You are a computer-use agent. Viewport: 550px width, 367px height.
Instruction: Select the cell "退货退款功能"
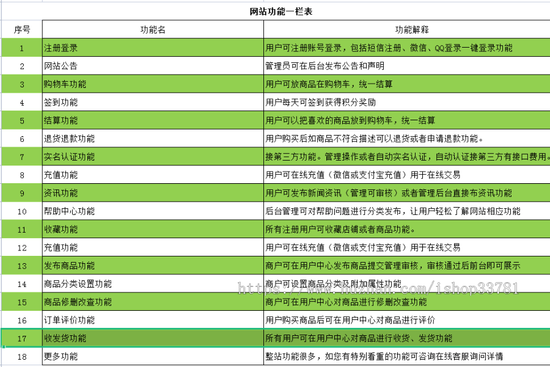click(153, 139)
